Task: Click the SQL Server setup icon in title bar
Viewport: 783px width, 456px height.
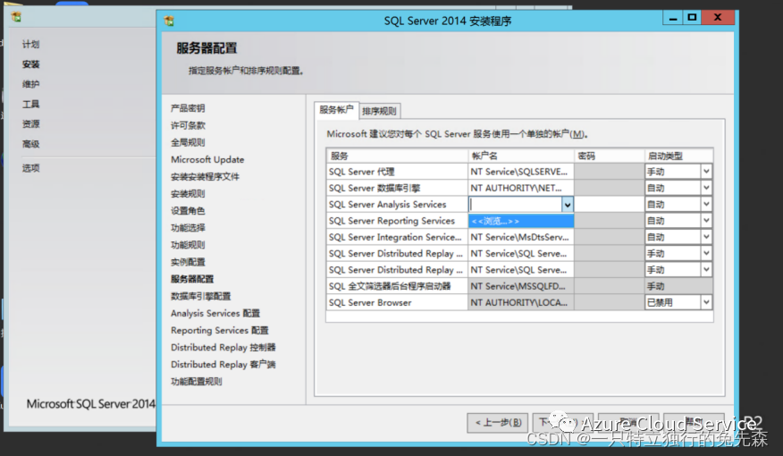Action: (x=169, y=21)
